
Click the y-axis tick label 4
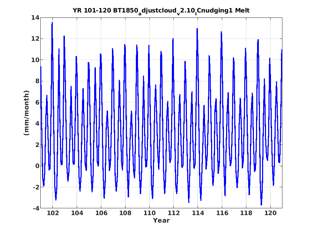(x=37, y=123)
